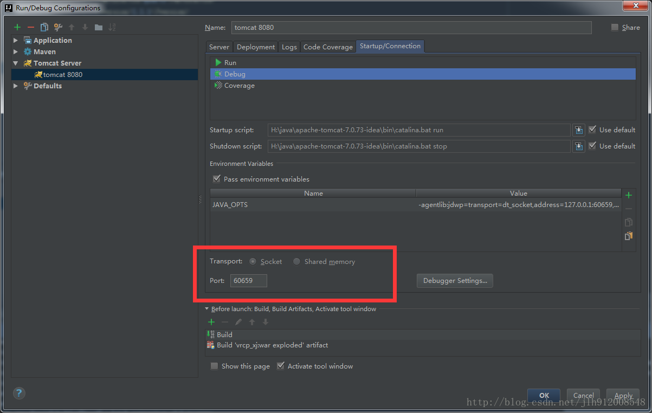Open help with question mark icon
Screen dimensions: 652x413
pos(18,393)
